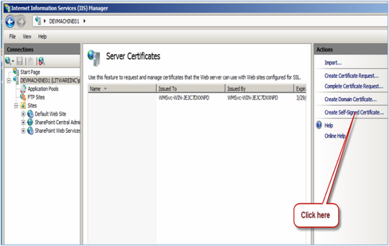Image resolution: width=389 pixels, height=246 pixels.
Task: Click arrow after DEVMACHINE01 in address bar
Action: pyautogui.click(x=84, y=21)
